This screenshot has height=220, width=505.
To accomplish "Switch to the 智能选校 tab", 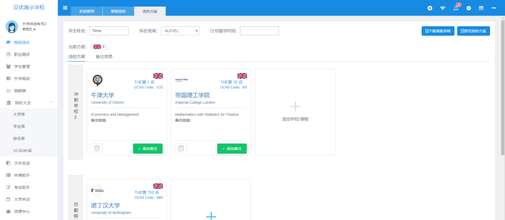I will click(x=118, y=11).
